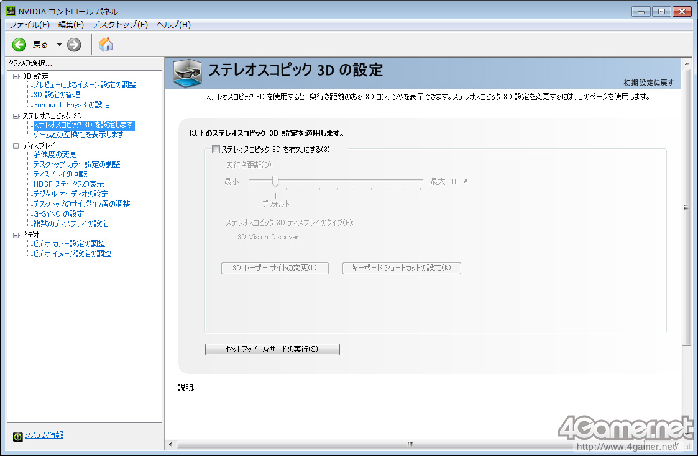This screenshot has width=698, height=456.
Task: Select ビデオ カラー設定の調整 item
Action: 69,244
